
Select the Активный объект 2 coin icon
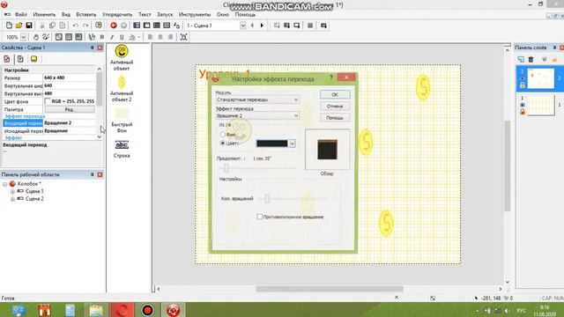point(122,82)
